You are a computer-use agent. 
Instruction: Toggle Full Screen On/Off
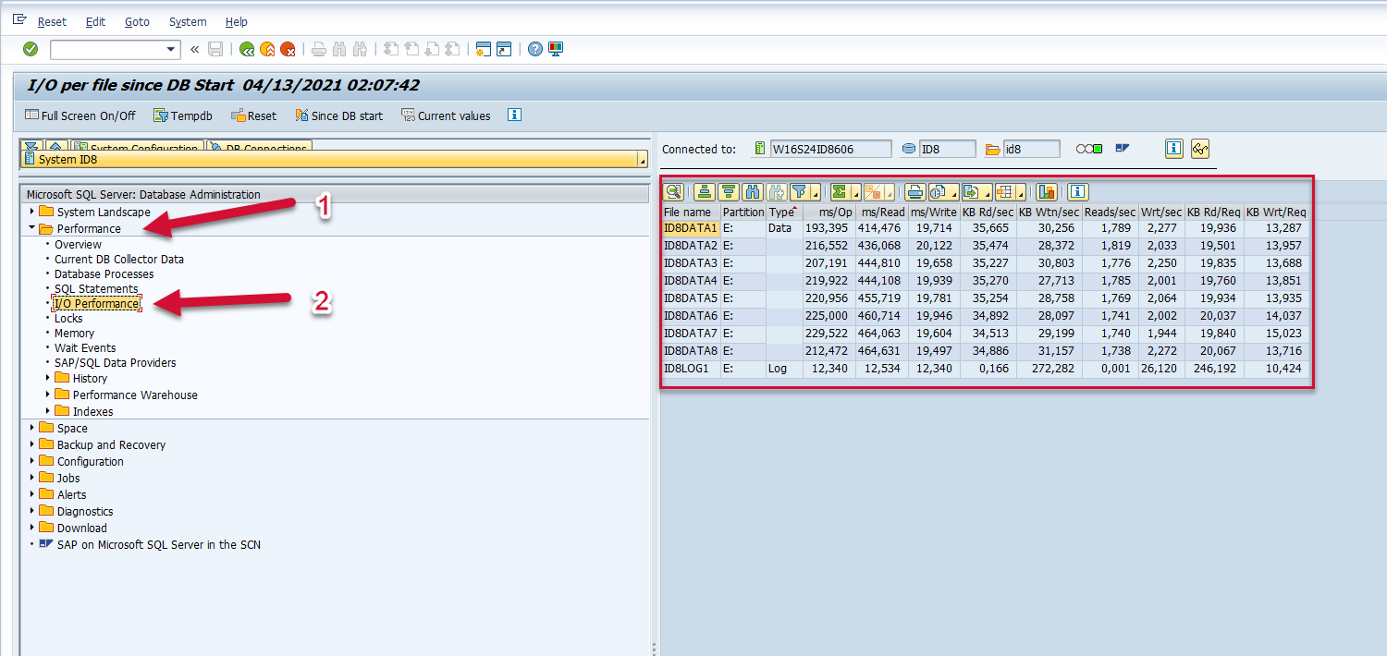point(80,115)
